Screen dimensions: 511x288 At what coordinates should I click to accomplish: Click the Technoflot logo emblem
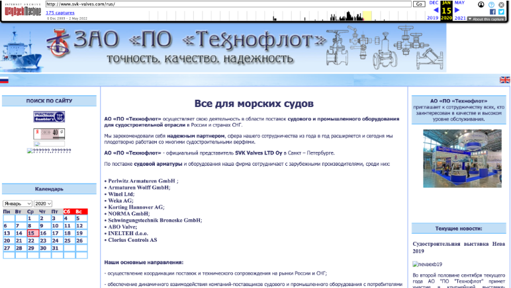58,44
